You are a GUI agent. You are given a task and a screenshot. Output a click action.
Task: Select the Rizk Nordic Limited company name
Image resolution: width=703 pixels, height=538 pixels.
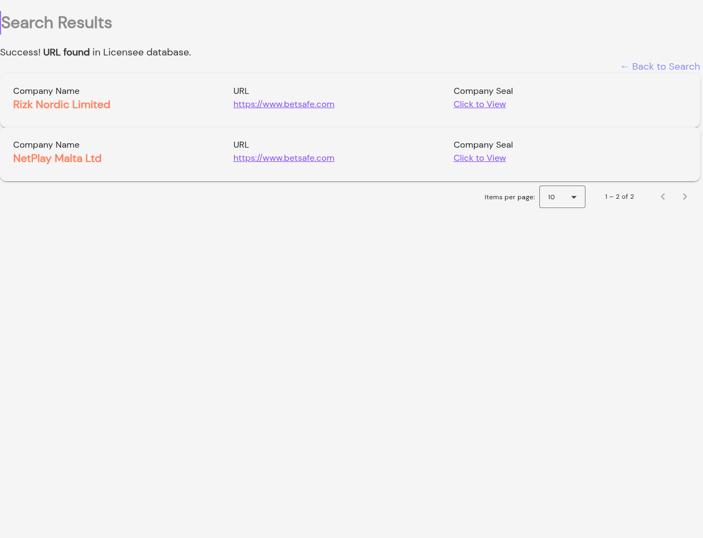pos(62,104)
